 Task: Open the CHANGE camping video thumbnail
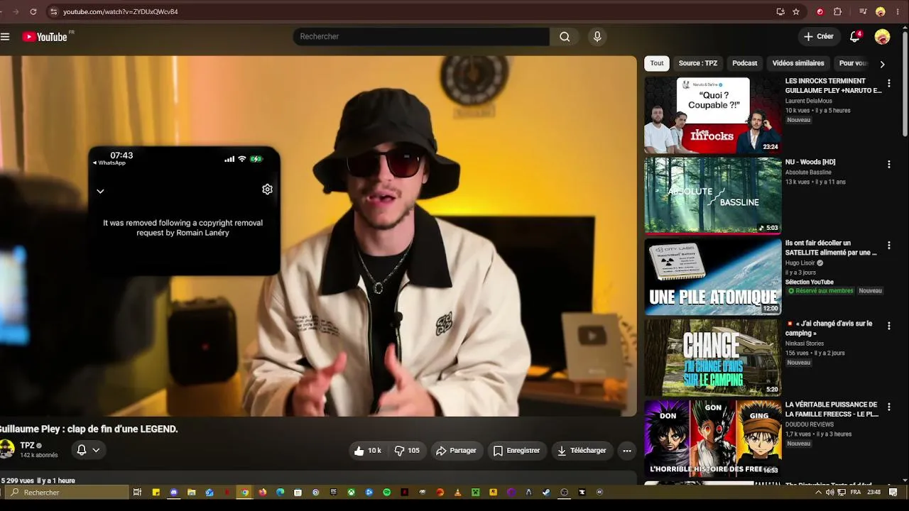[x=712, y=358]
